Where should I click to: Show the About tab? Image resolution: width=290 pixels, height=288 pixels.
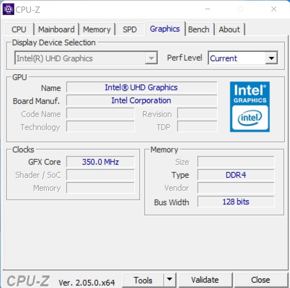click(x=229, y=30)
